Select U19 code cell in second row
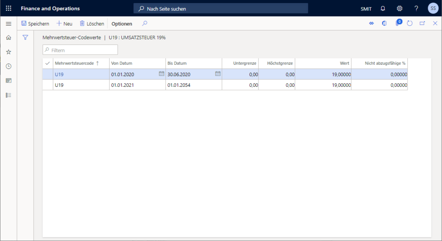This screenshot has height=241, width=442. click(81, 85)
